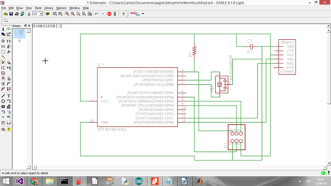Select the Wire line tool
Image resolution: width=331 pixels, height=186 pixels.
[x=3, y=96]
